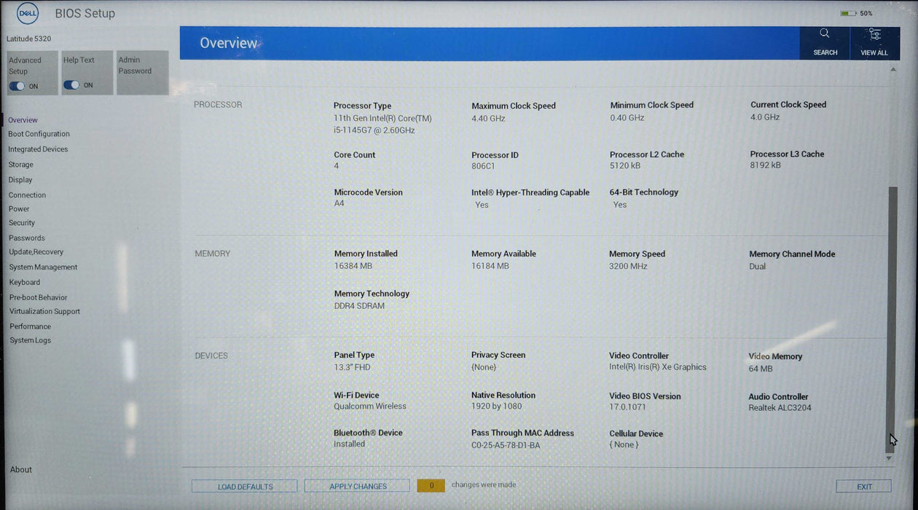Open the Admin Password tile
The image size is (918, 510).
pos(143,72)
